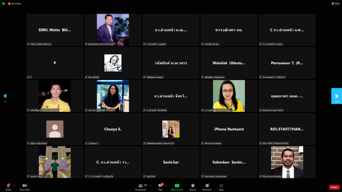The height and width of the screenshot is (192, 342).
Task: Go to next page with right arrow
Action: tap(336, 96)
